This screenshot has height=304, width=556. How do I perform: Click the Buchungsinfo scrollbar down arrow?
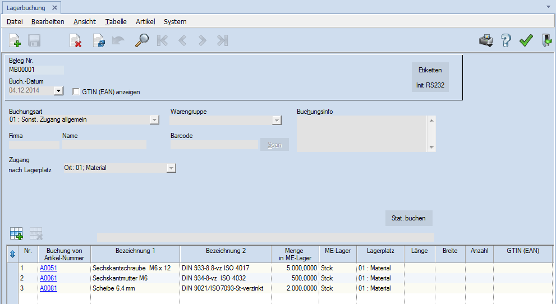click(431, 147)
